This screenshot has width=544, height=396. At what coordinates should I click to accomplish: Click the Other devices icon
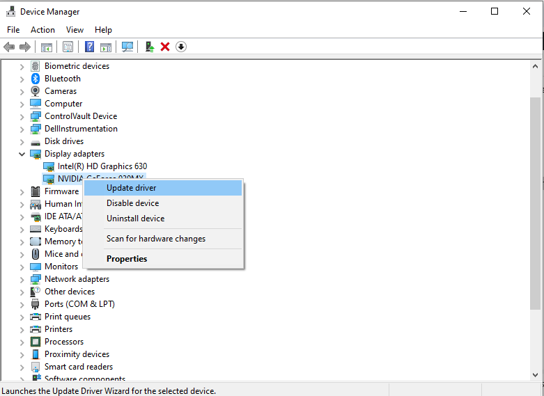[36, 292]
